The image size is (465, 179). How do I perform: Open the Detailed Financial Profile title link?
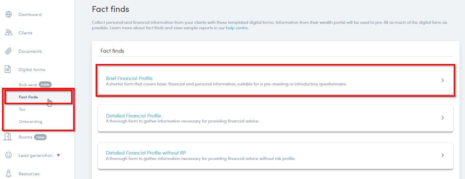[133, 116]
